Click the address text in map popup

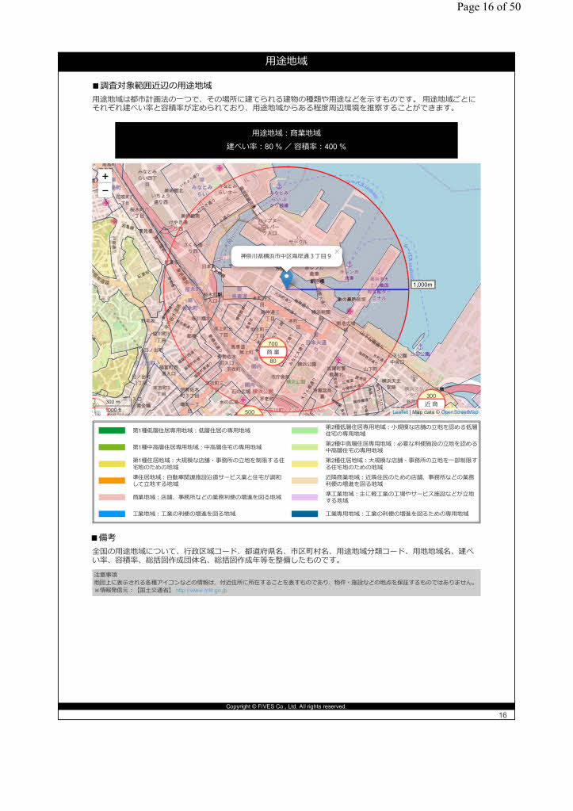pos(285,258)
